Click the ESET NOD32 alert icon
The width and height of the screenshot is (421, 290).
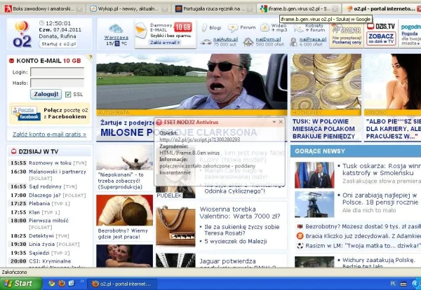(159, 122)
